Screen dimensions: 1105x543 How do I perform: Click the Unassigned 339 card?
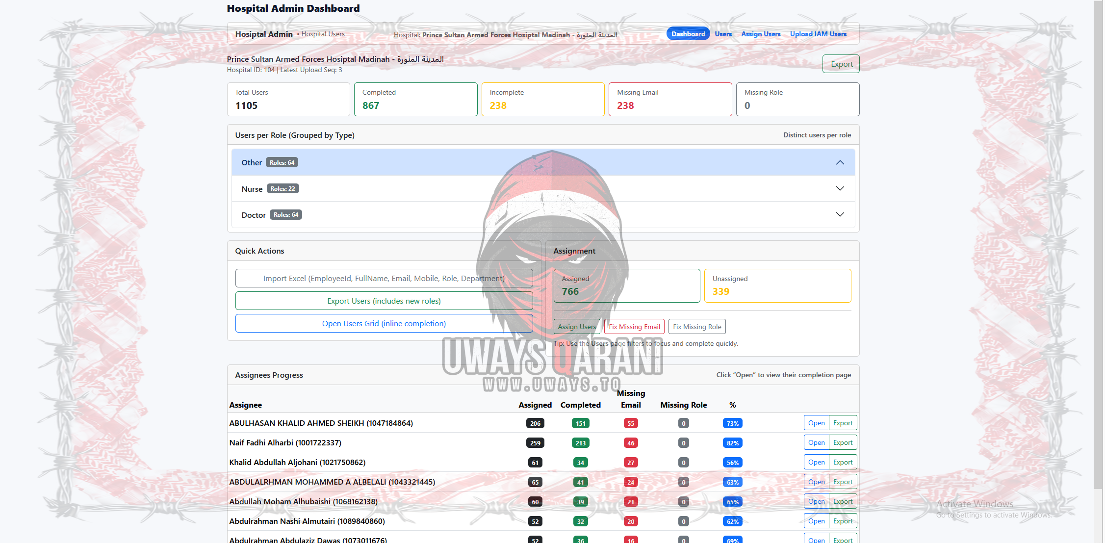778,285
